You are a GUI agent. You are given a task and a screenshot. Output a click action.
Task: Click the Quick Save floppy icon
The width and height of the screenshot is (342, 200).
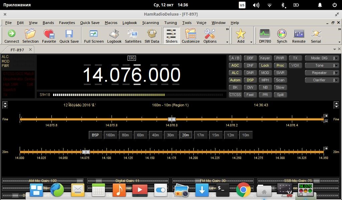click(69, 36)
